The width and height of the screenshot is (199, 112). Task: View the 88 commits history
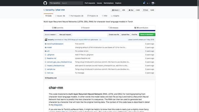(58, 28)
